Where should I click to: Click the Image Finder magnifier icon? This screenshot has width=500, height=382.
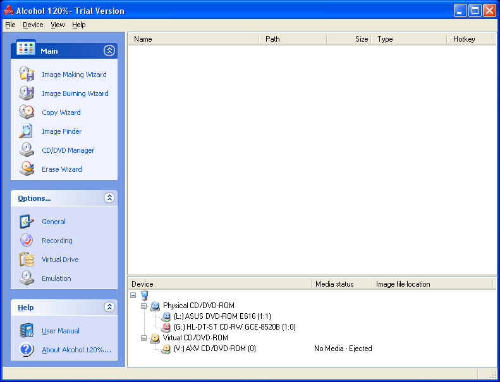26,131
